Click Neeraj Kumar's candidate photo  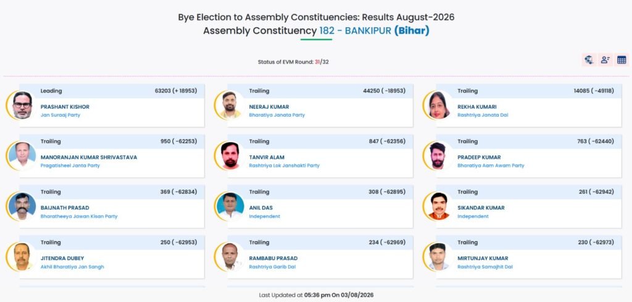(x=230, y=105)
